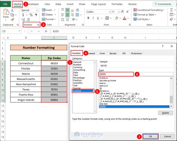Select the cell containing Texas
This screenshot has width=177, height=141.
coord(26,89)
